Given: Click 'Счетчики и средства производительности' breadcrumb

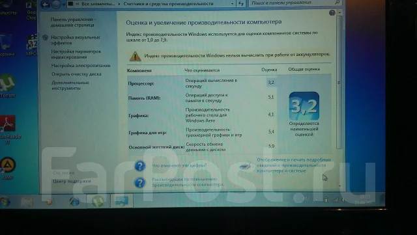Looking at the screenshot, I should pos(168,4).
